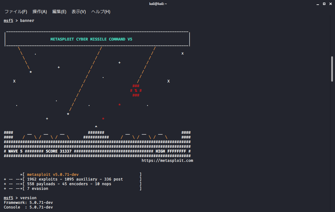Click the first msf5 prompt
Viewport: 335px width, 212px height.
point(8,21)
